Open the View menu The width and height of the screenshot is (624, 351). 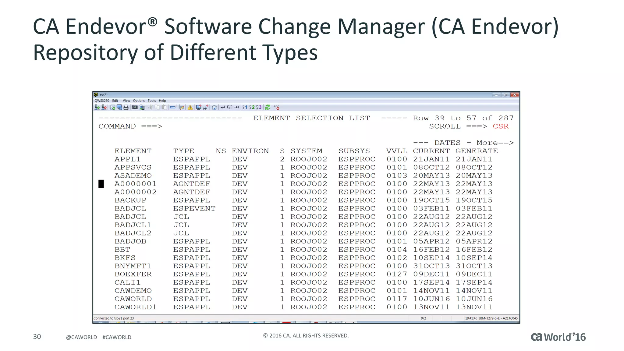click(126, 101)
